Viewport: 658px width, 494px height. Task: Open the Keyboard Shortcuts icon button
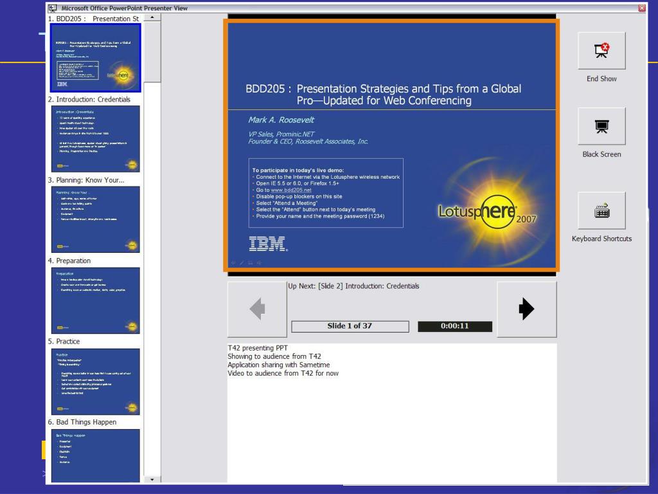601,210
